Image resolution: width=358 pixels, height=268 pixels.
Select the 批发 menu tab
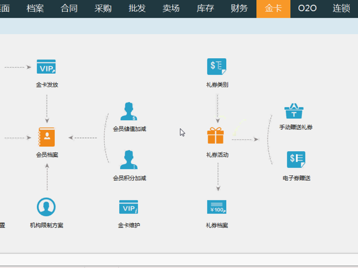click(137, 9)
